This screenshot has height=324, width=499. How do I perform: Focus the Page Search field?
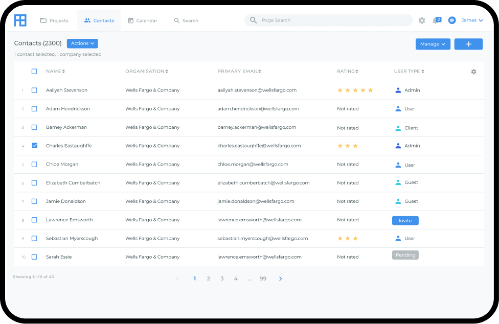[x=328, y=20]
